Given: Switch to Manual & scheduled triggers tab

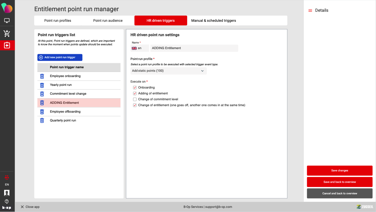Looking at the screenshot, I should 213,21.
